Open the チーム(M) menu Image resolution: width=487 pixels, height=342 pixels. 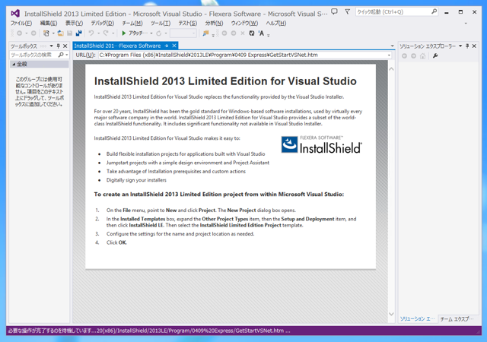pos(132,23)
